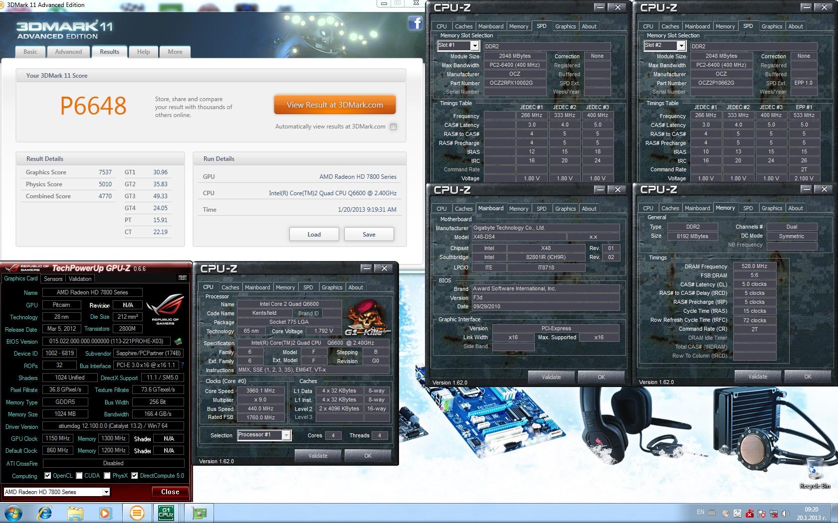Click the Republic of Gamers logo in GPU-Z
This screenshot has width=838, height=523.
point(165,310)
